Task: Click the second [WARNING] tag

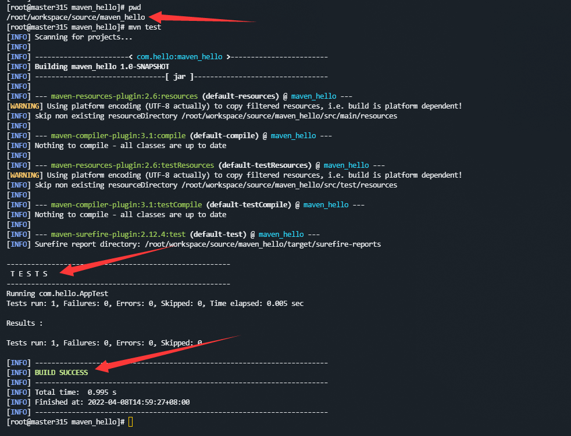Action: (25, 175)
